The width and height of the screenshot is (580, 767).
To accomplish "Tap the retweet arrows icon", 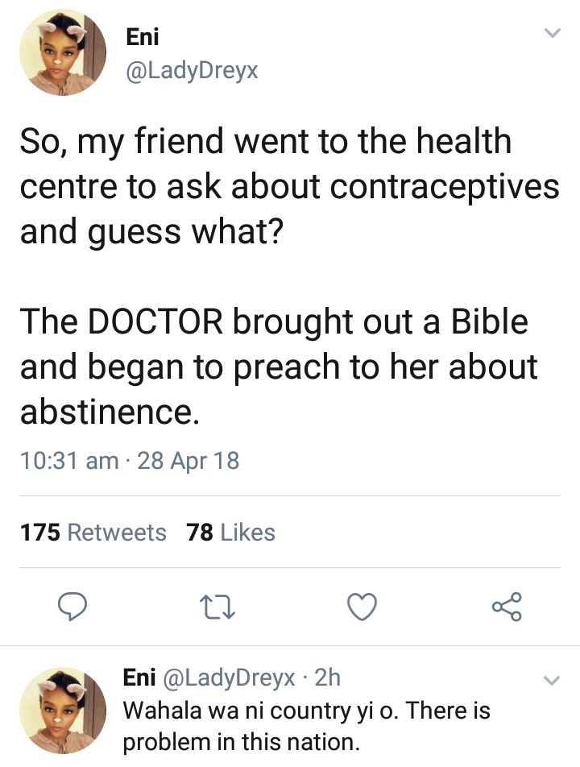I will coord(217,606).
